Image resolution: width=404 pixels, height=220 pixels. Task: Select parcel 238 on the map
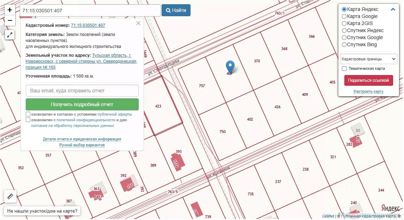tap(306, 169)
